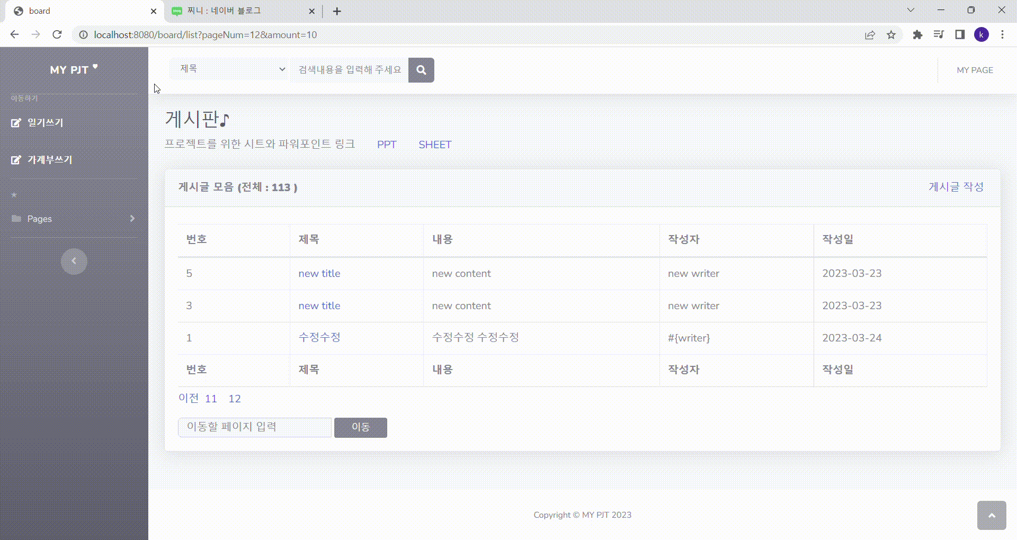This screenshot has height=540, width=1017.
Task: Open the tab search dropdown arrow
Action: (x=911, y=10)
